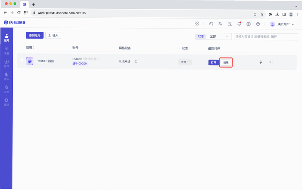Select the active browser tab
The width and height of the screenshot is (302, 190).
tap(25, 5)
